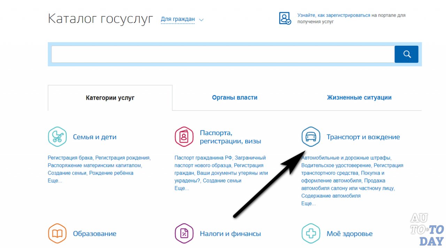Open the chevron next to Для граждан
The image size is (446, 248).
(201, 20)
